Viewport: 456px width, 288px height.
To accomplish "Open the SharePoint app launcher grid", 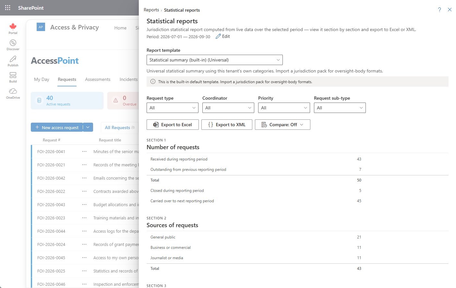I will 8,8.
